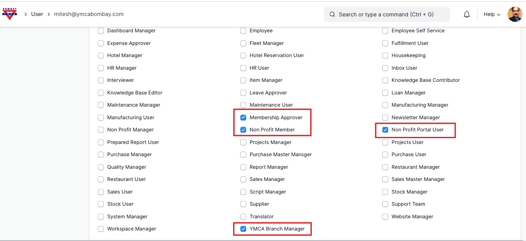The height and width of the screenshot is (241, 526).
Task: Open the user profile avatar
Action: coord(515,14)
